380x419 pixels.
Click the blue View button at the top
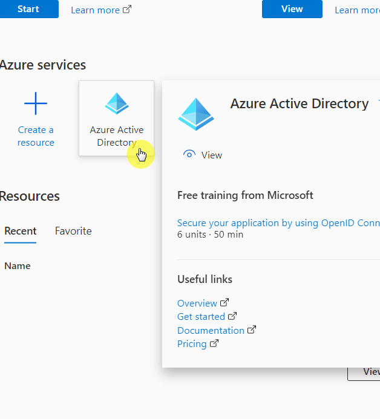(x=292, y=9)
